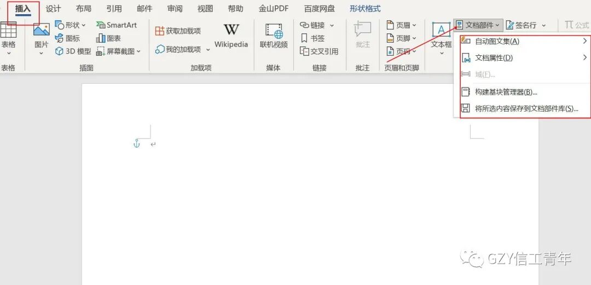The image size is (591, 285).
Task: Insert 图标 icons
Action: click(67, 38)
